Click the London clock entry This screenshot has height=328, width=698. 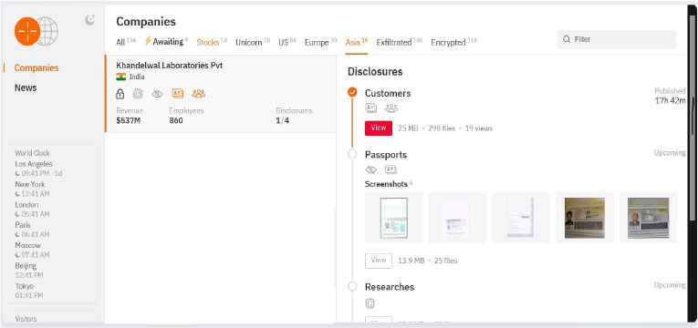coord(32,210)
